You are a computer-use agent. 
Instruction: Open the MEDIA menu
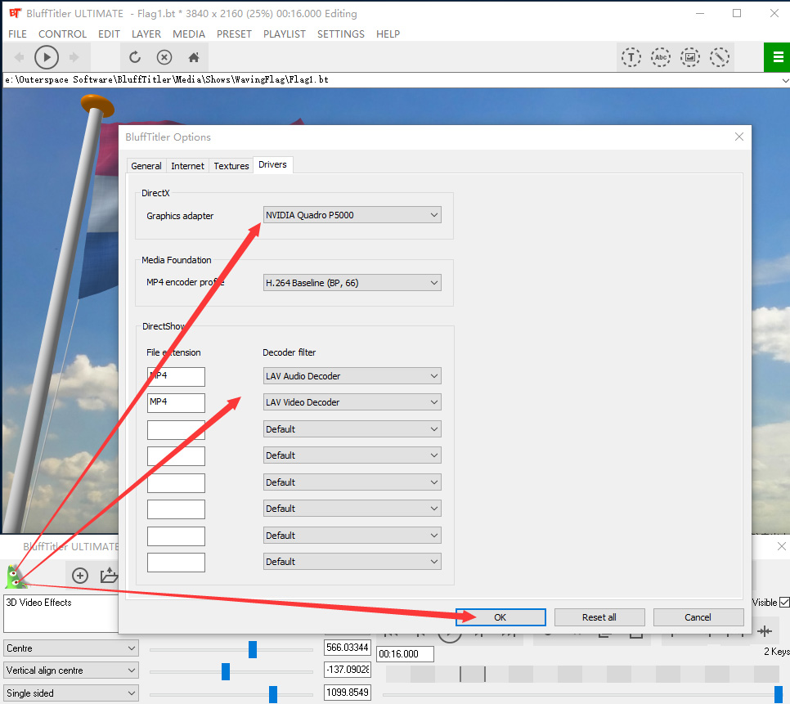click(x=189, y=34)
